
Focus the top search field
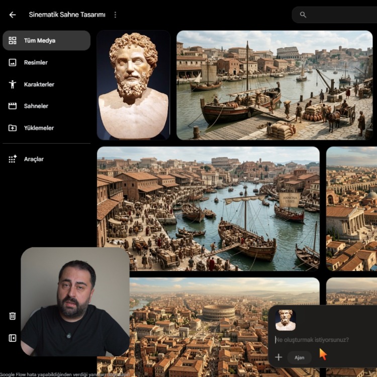click(x=334, y=15)
